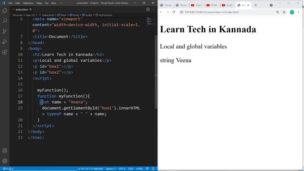Open the Explorer view in VS Code
This screenshot has width=304, height=171.
click(x=5, y=10)
